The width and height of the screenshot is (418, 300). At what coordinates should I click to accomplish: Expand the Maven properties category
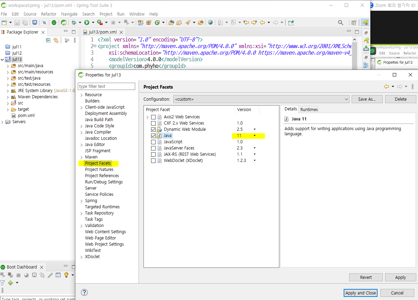click(x=81, y=157)
